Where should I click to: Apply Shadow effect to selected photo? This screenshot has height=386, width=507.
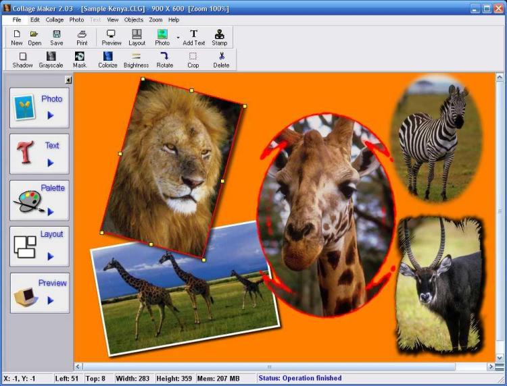[x=22, y=60]
